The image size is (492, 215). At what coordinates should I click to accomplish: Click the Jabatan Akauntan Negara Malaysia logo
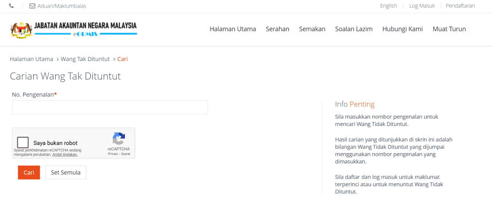click(x=74, y=29)
